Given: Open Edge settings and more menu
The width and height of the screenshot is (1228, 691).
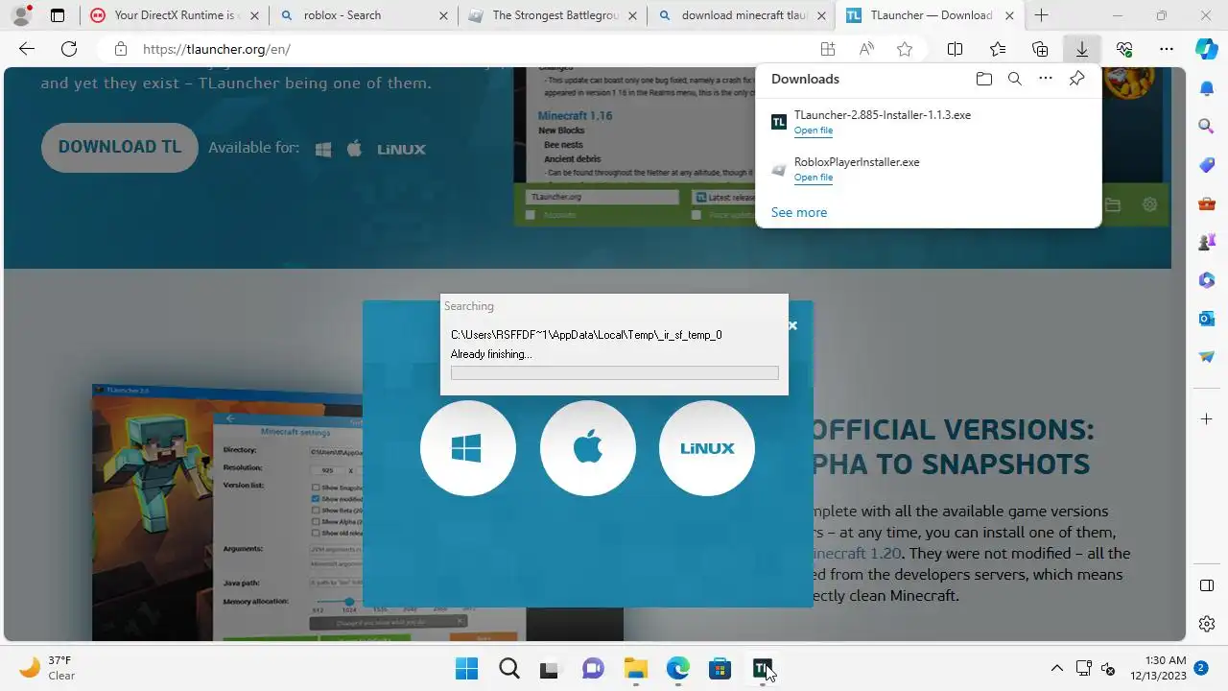Looking at the screenshot, I should tap(1167, 49).
